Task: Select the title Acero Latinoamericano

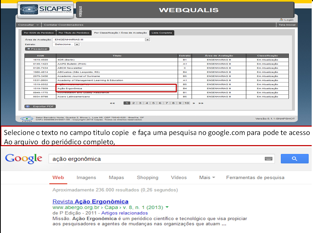Action: 73,97
